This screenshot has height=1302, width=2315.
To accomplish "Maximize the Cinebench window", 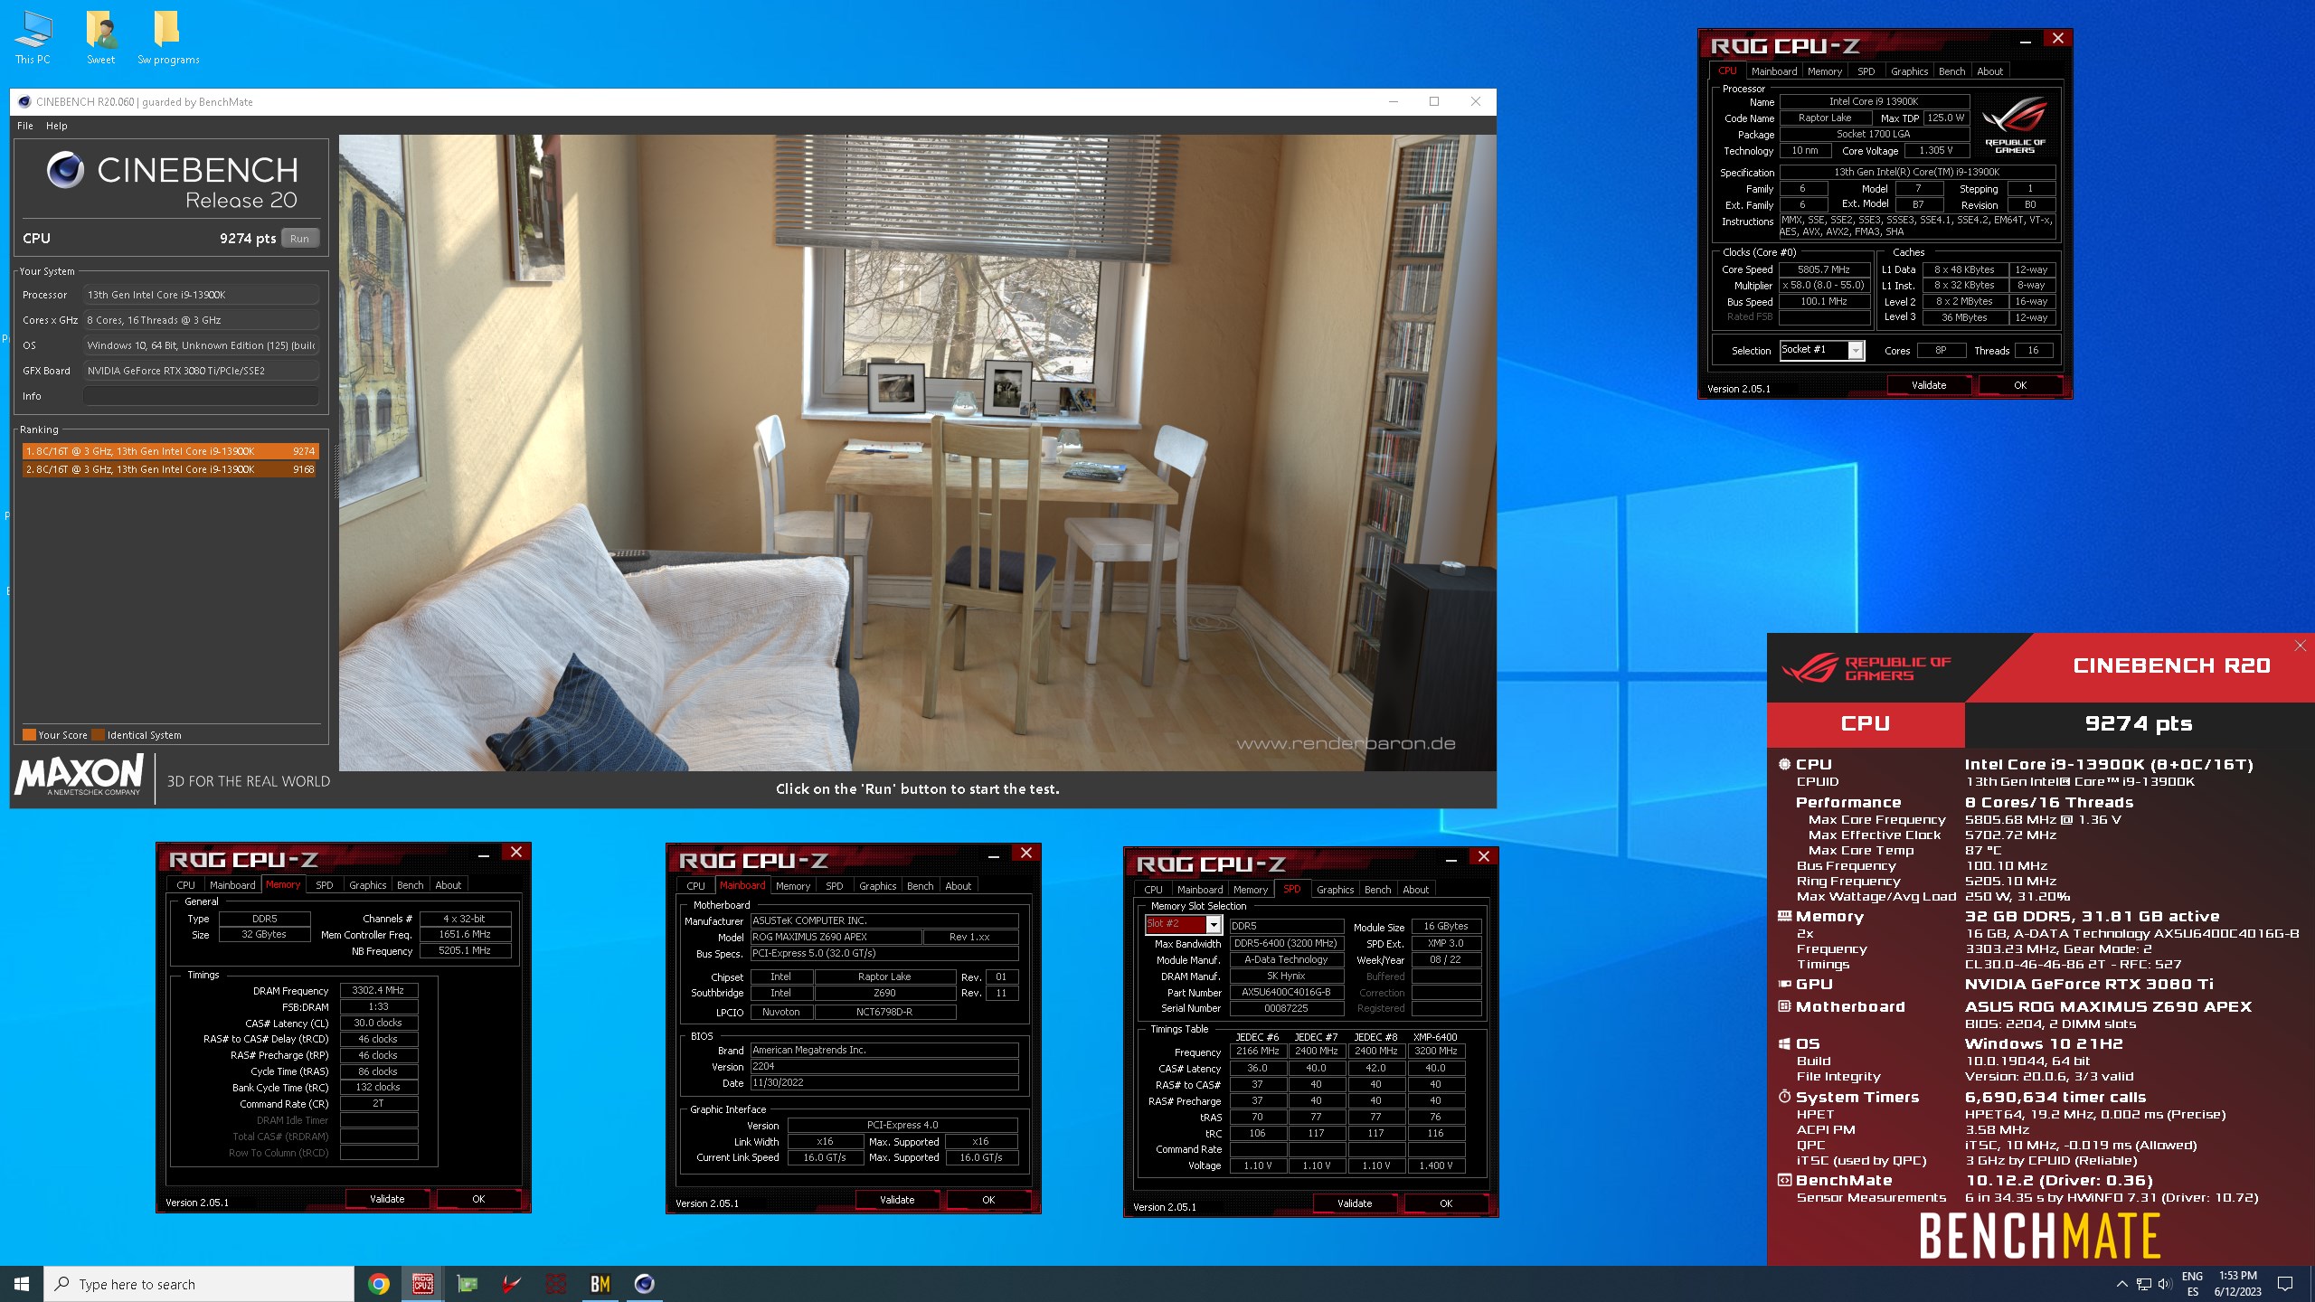I will tap(1434, 101).
